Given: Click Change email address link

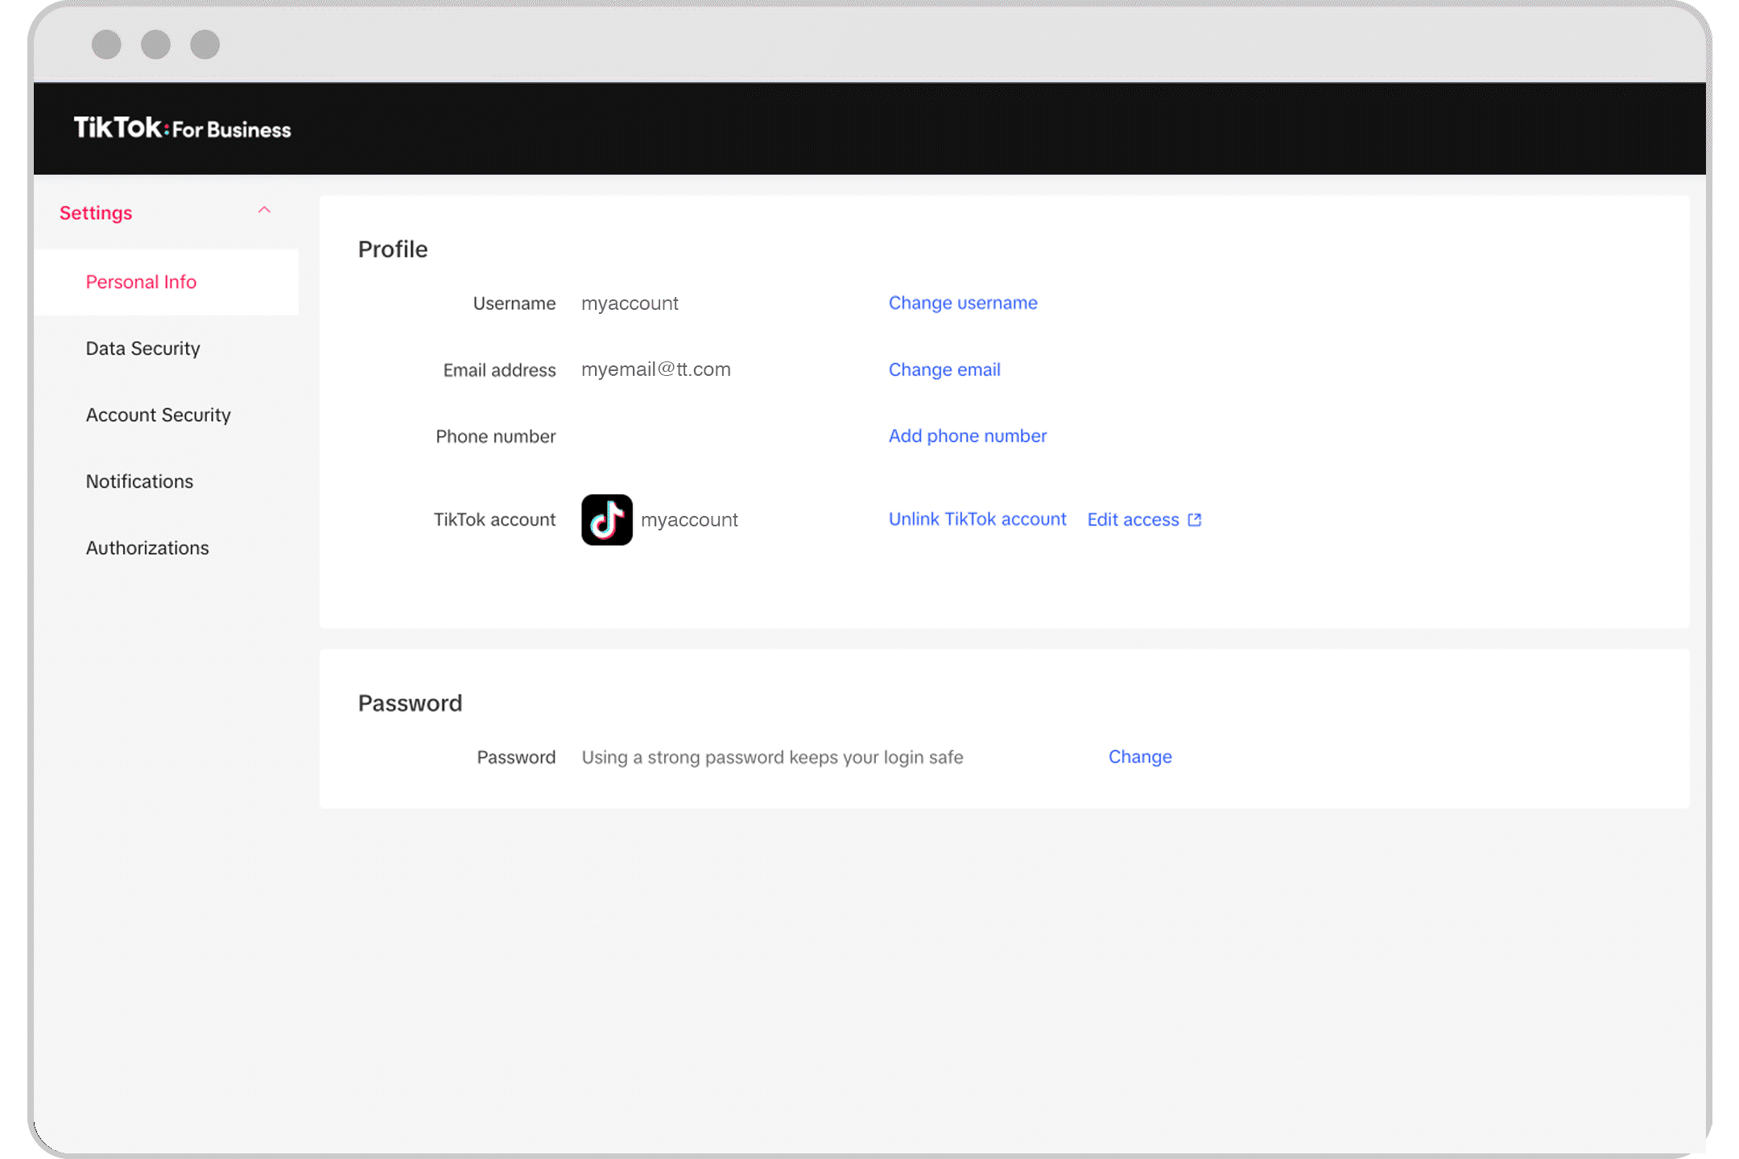Looking at the screenshot, I should 944,369.
